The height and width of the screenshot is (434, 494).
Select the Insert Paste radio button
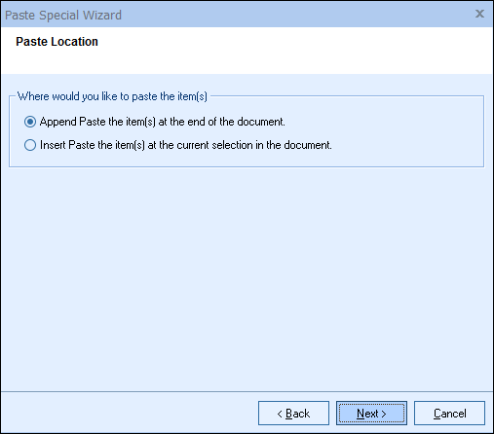click(x=30, y=145)
